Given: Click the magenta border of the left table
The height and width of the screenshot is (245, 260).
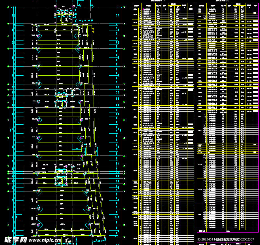Looking at the screenshot, I should coord(132,113).
